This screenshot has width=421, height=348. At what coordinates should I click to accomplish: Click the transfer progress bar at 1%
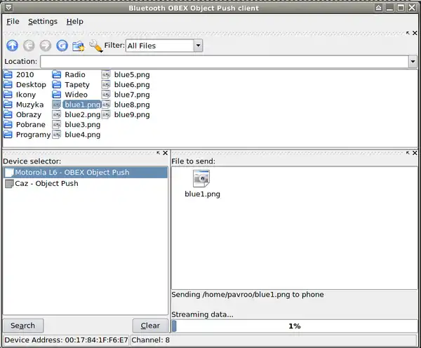point(294,326)
